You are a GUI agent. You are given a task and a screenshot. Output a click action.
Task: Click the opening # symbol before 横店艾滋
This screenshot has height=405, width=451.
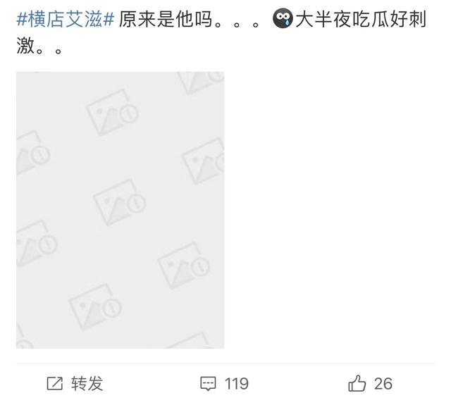tap(22, 20)
